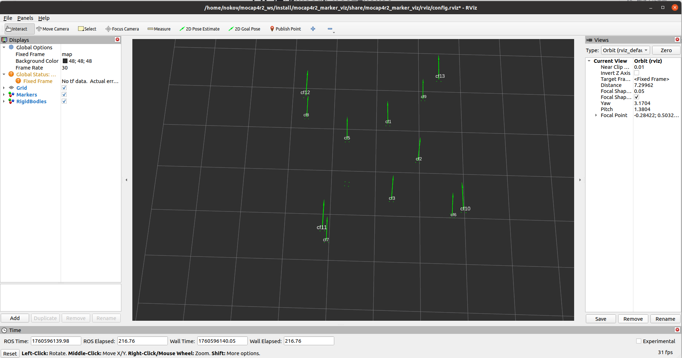Select the Interact tool
This screenshot has height=358, width=682.
tap(17, 29)
